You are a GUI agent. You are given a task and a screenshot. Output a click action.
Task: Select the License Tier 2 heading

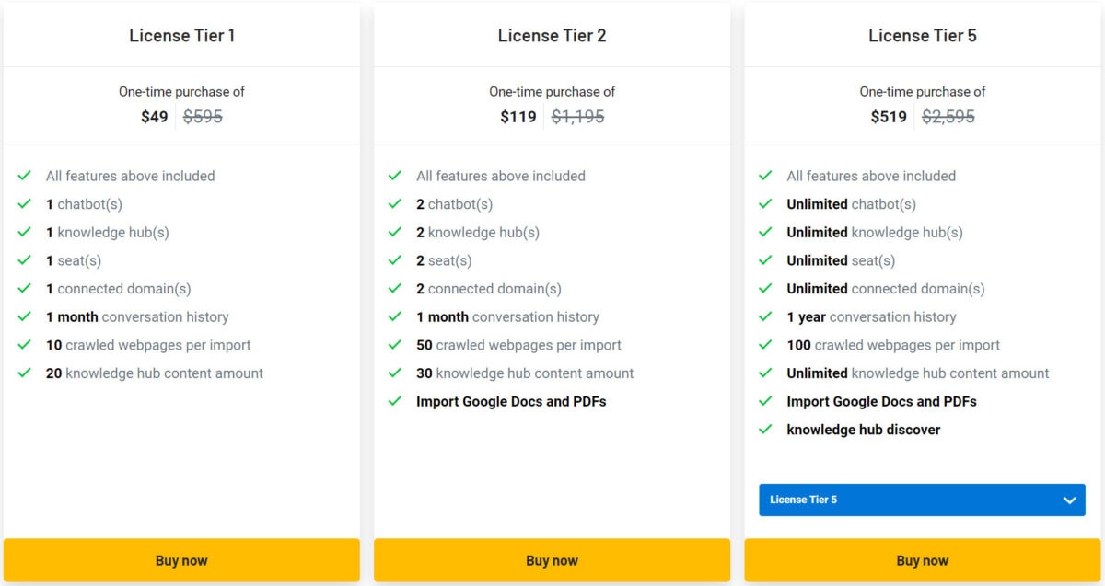(x=552, y=36)
